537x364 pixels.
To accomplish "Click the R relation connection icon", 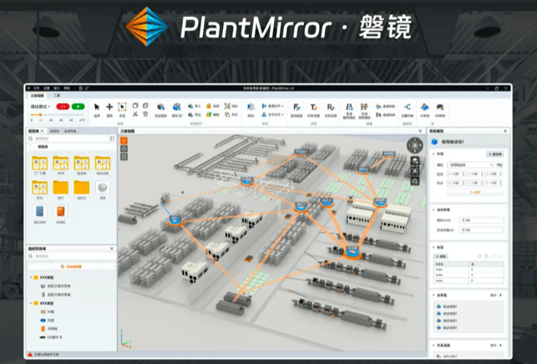I will pyautogui.click(x=331, y=108).
